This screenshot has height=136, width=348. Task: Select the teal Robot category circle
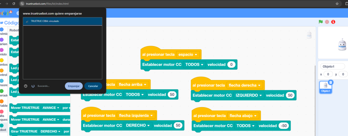click(2, 125)
